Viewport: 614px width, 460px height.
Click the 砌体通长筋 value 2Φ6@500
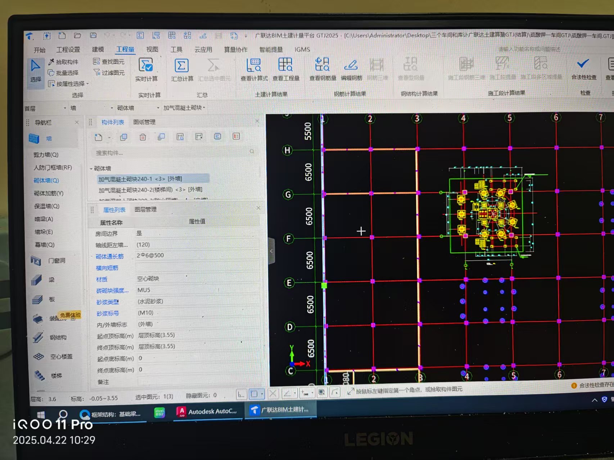point(150,255)
